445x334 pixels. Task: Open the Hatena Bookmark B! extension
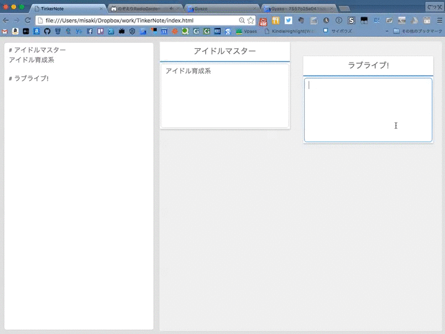[x=376, y=20]
